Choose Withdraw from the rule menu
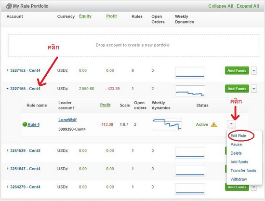Image resolution: width=265 pixels, height=201 pixels. (238, 179)
